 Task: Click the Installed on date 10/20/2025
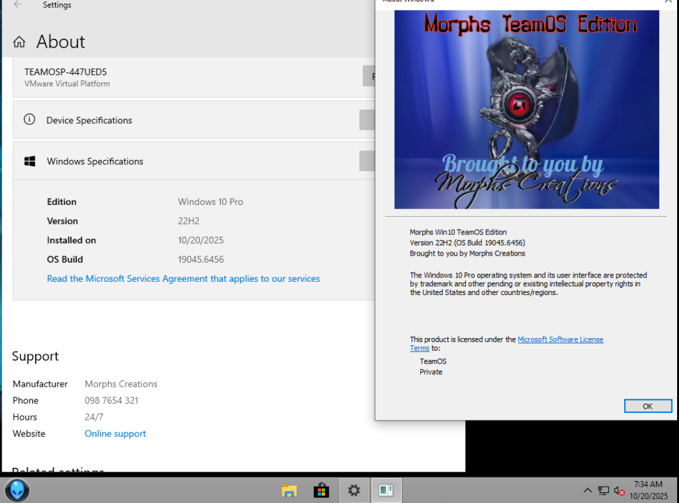(201, 241)
